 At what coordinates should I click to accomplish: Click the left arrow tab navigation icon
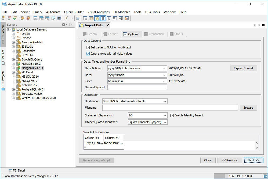tap(255, 25)
